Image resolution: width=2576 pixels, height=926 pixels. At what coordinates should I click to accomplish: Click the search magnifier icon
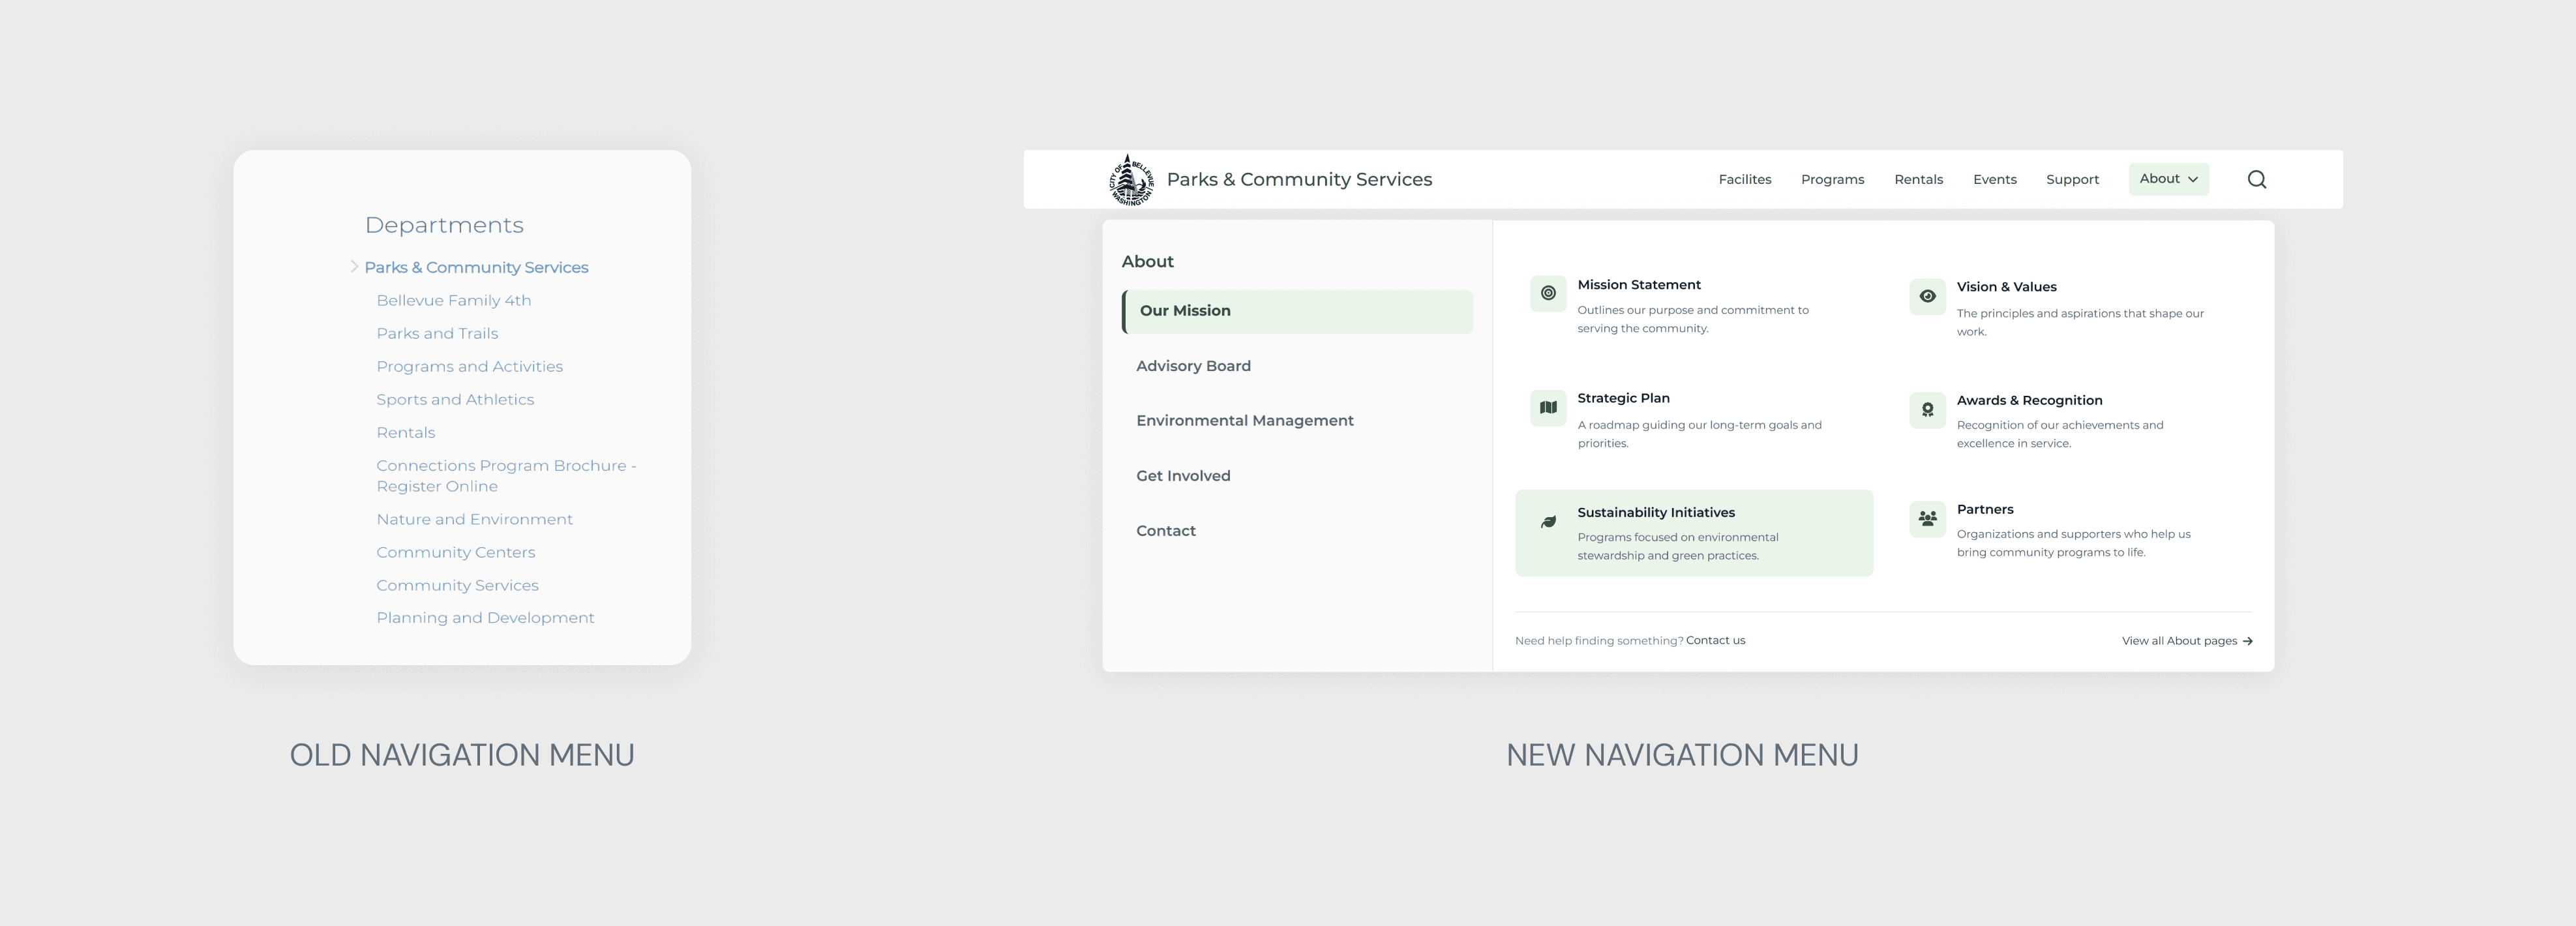coord(2256,180)
